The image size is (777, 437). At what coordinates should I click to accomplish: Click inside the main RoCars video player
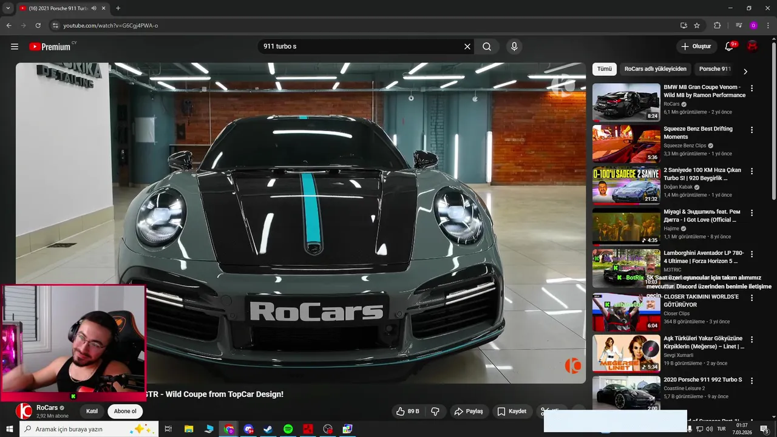(x=300, y=223)
